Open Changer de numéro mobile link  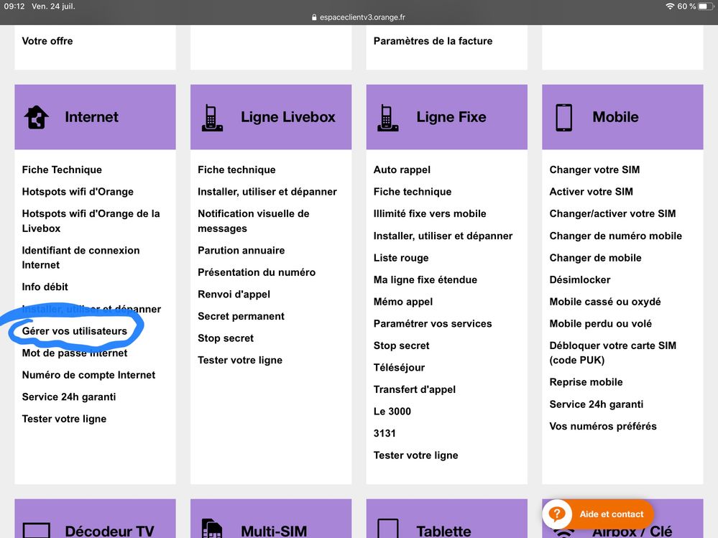(x=616, y=236)
